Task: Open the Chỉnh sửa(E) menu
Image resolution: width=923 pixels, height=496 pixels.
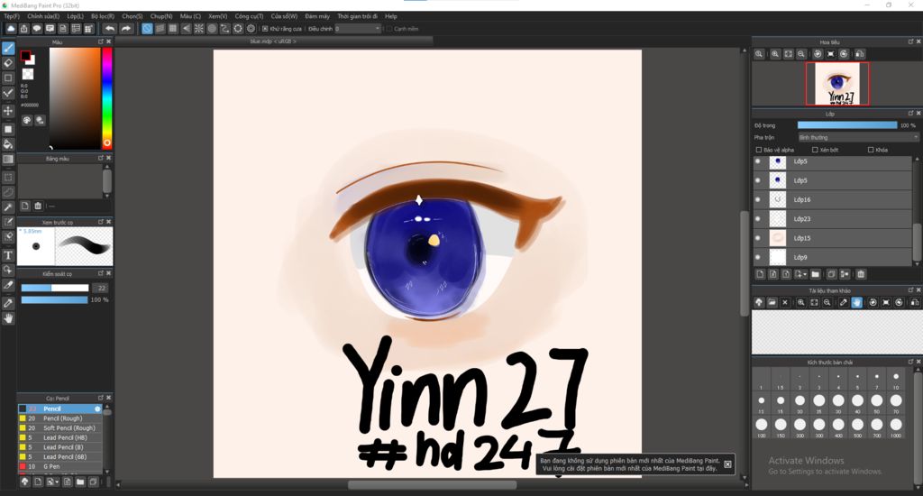Action: coord(43,16)
